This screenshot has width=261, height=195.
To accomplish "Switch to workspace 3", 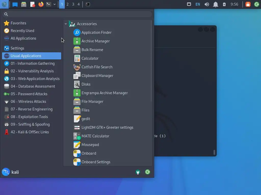I will tap(73, 4).
